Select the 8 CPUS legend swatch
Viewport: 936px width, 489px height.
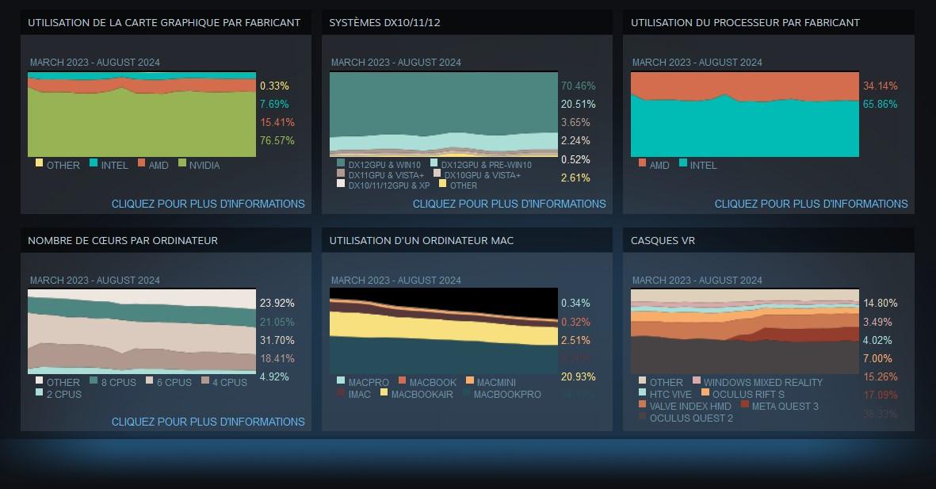tap(94, 380)
